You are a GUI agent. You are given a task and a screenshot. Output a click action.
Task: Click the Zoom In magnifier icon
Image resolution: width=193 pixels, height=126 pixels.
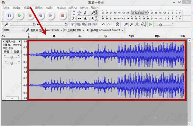pyautogui.click(x=126, y=24)
